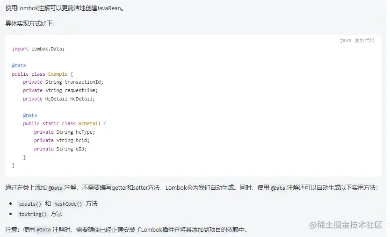This screenshot has height=237, width=390.
Task: Click the line "private String qId;"
Action: pyautogui.click(x=60, y=149)
